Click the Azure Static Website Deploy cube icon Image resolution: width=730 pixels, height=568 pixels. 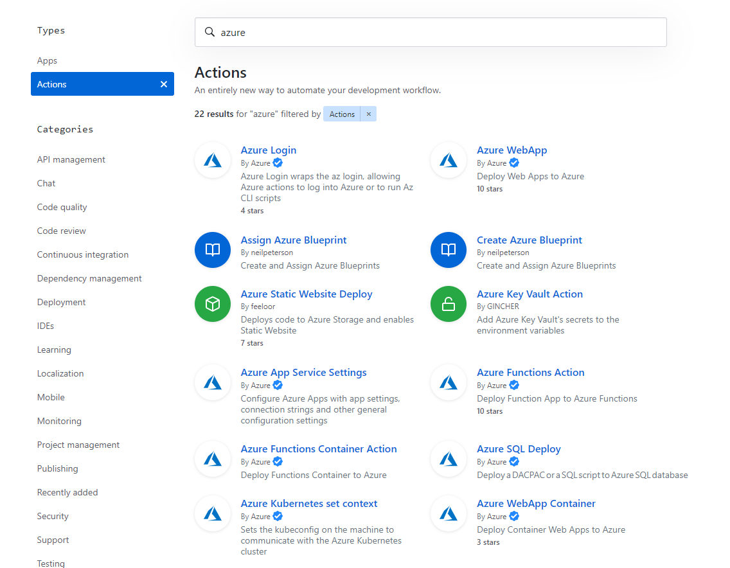click(212, 304)
